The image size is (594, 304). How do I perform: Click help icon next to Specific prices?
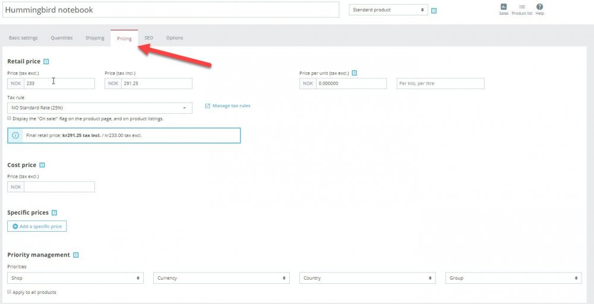[x=54, y=213]
